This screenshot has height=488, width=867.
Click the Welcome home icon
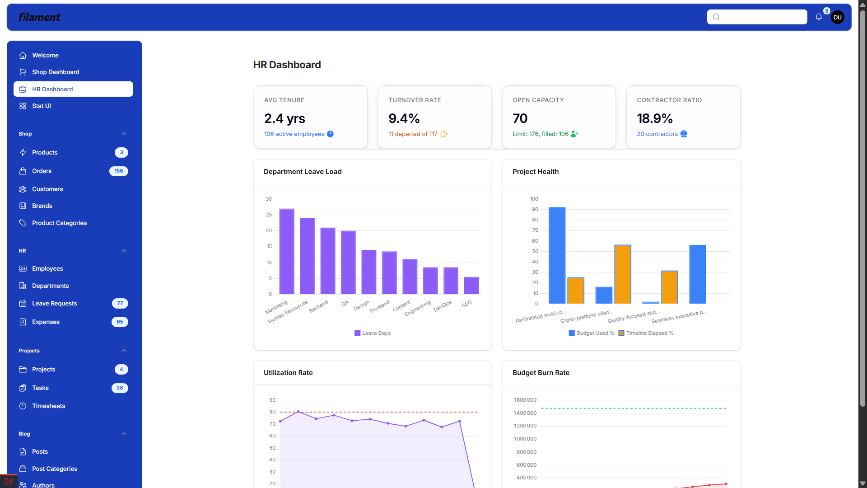pyautogui.click(x=23, y=55)
